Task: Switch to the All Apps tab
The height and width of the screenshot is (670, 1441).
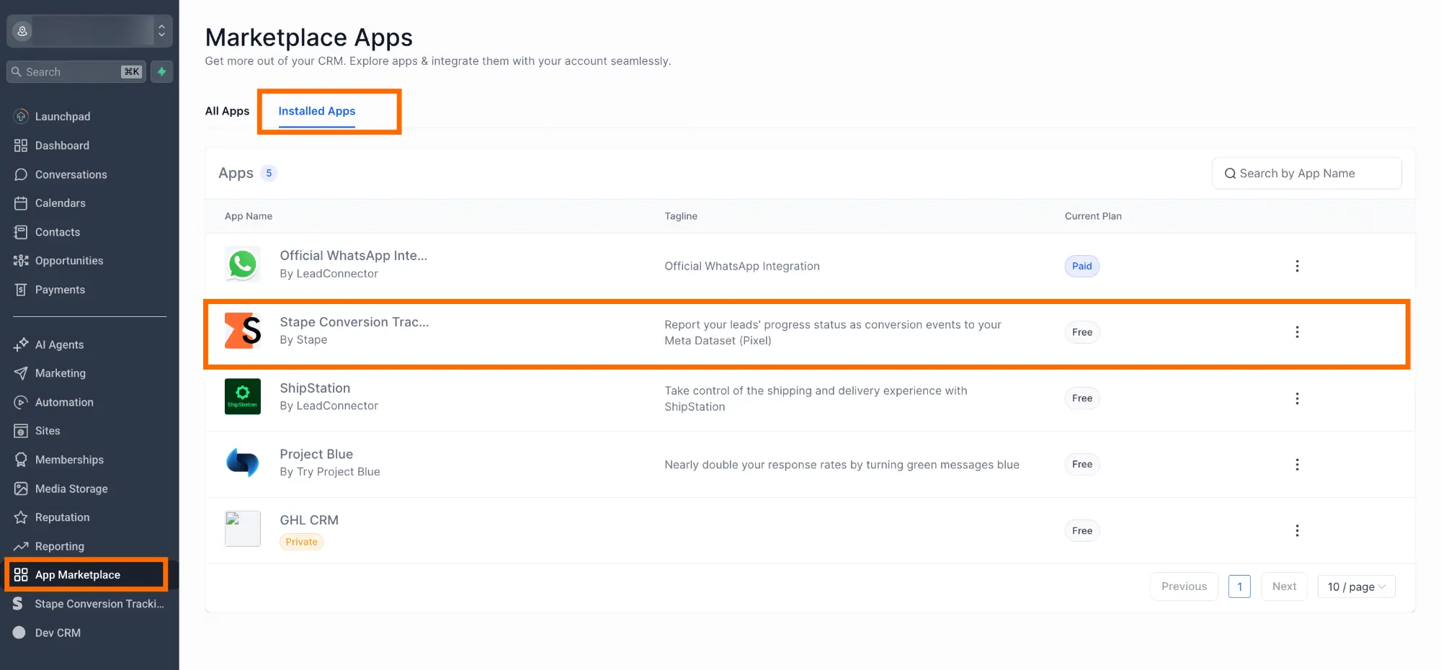Action: [x=227, y=111]
